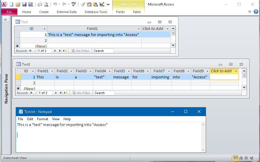Screen dimensions: 260x162
Task: Click the Open folder icon in toolbar
Action: point(18,4)
